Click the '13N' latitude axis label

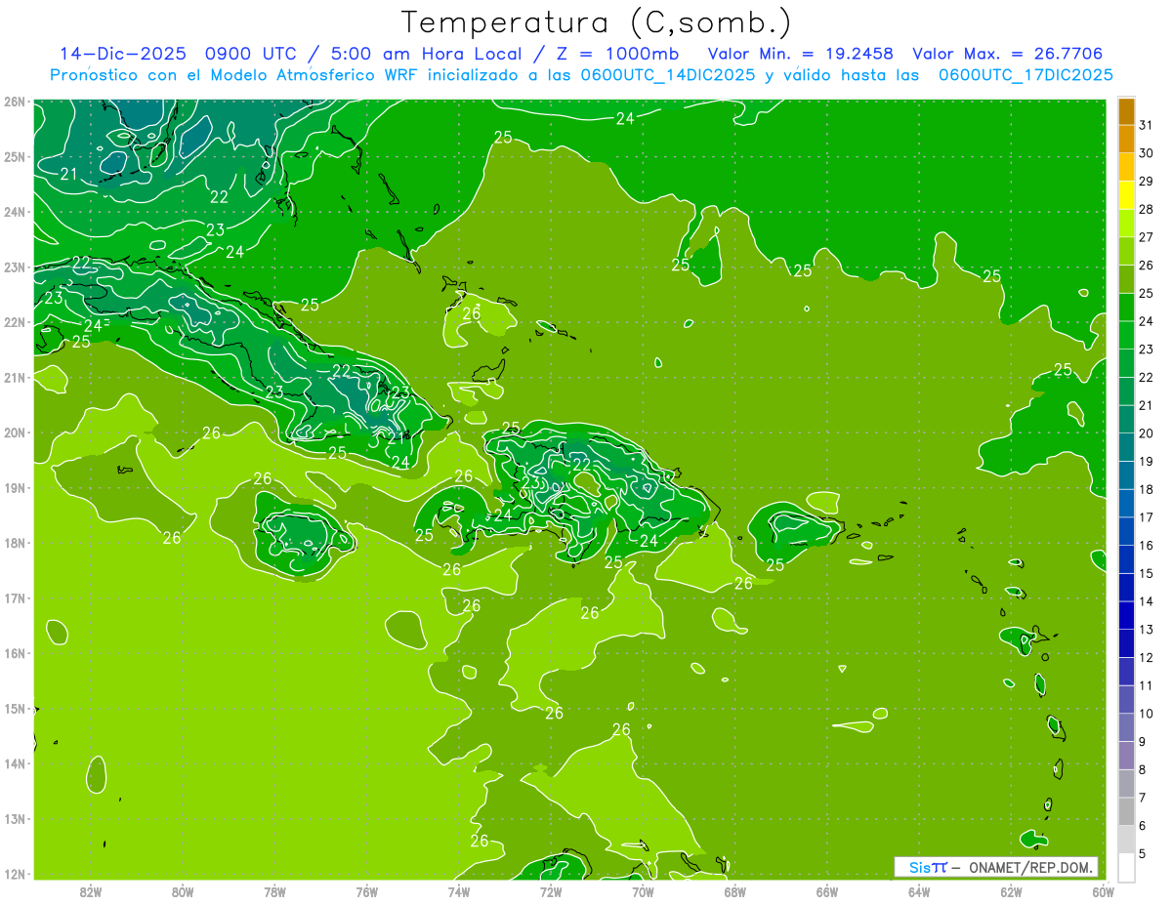[x=14, y=818]
